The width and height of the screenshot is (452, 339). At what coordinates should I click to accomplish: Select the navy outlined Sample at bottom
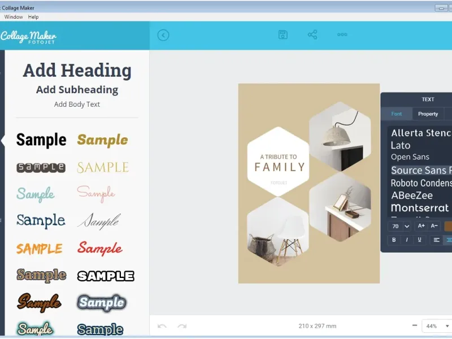pyautogui.click(x=101, y=329)
